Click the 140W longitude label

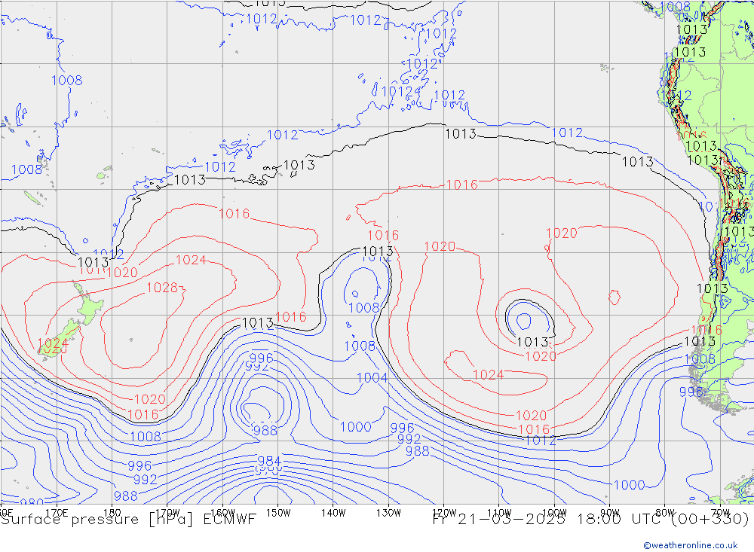pyautogui.click(x=333, y=513)
